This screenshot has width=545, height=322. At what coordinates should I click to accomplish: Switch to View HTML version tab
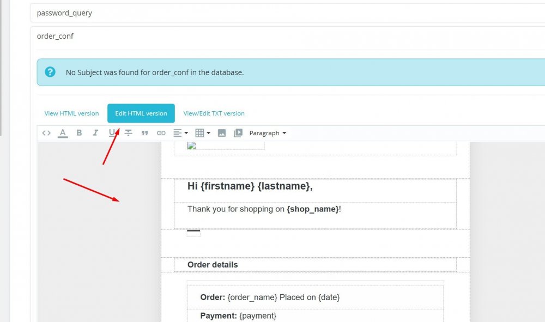pyautogui.click(x=71, y=113)
